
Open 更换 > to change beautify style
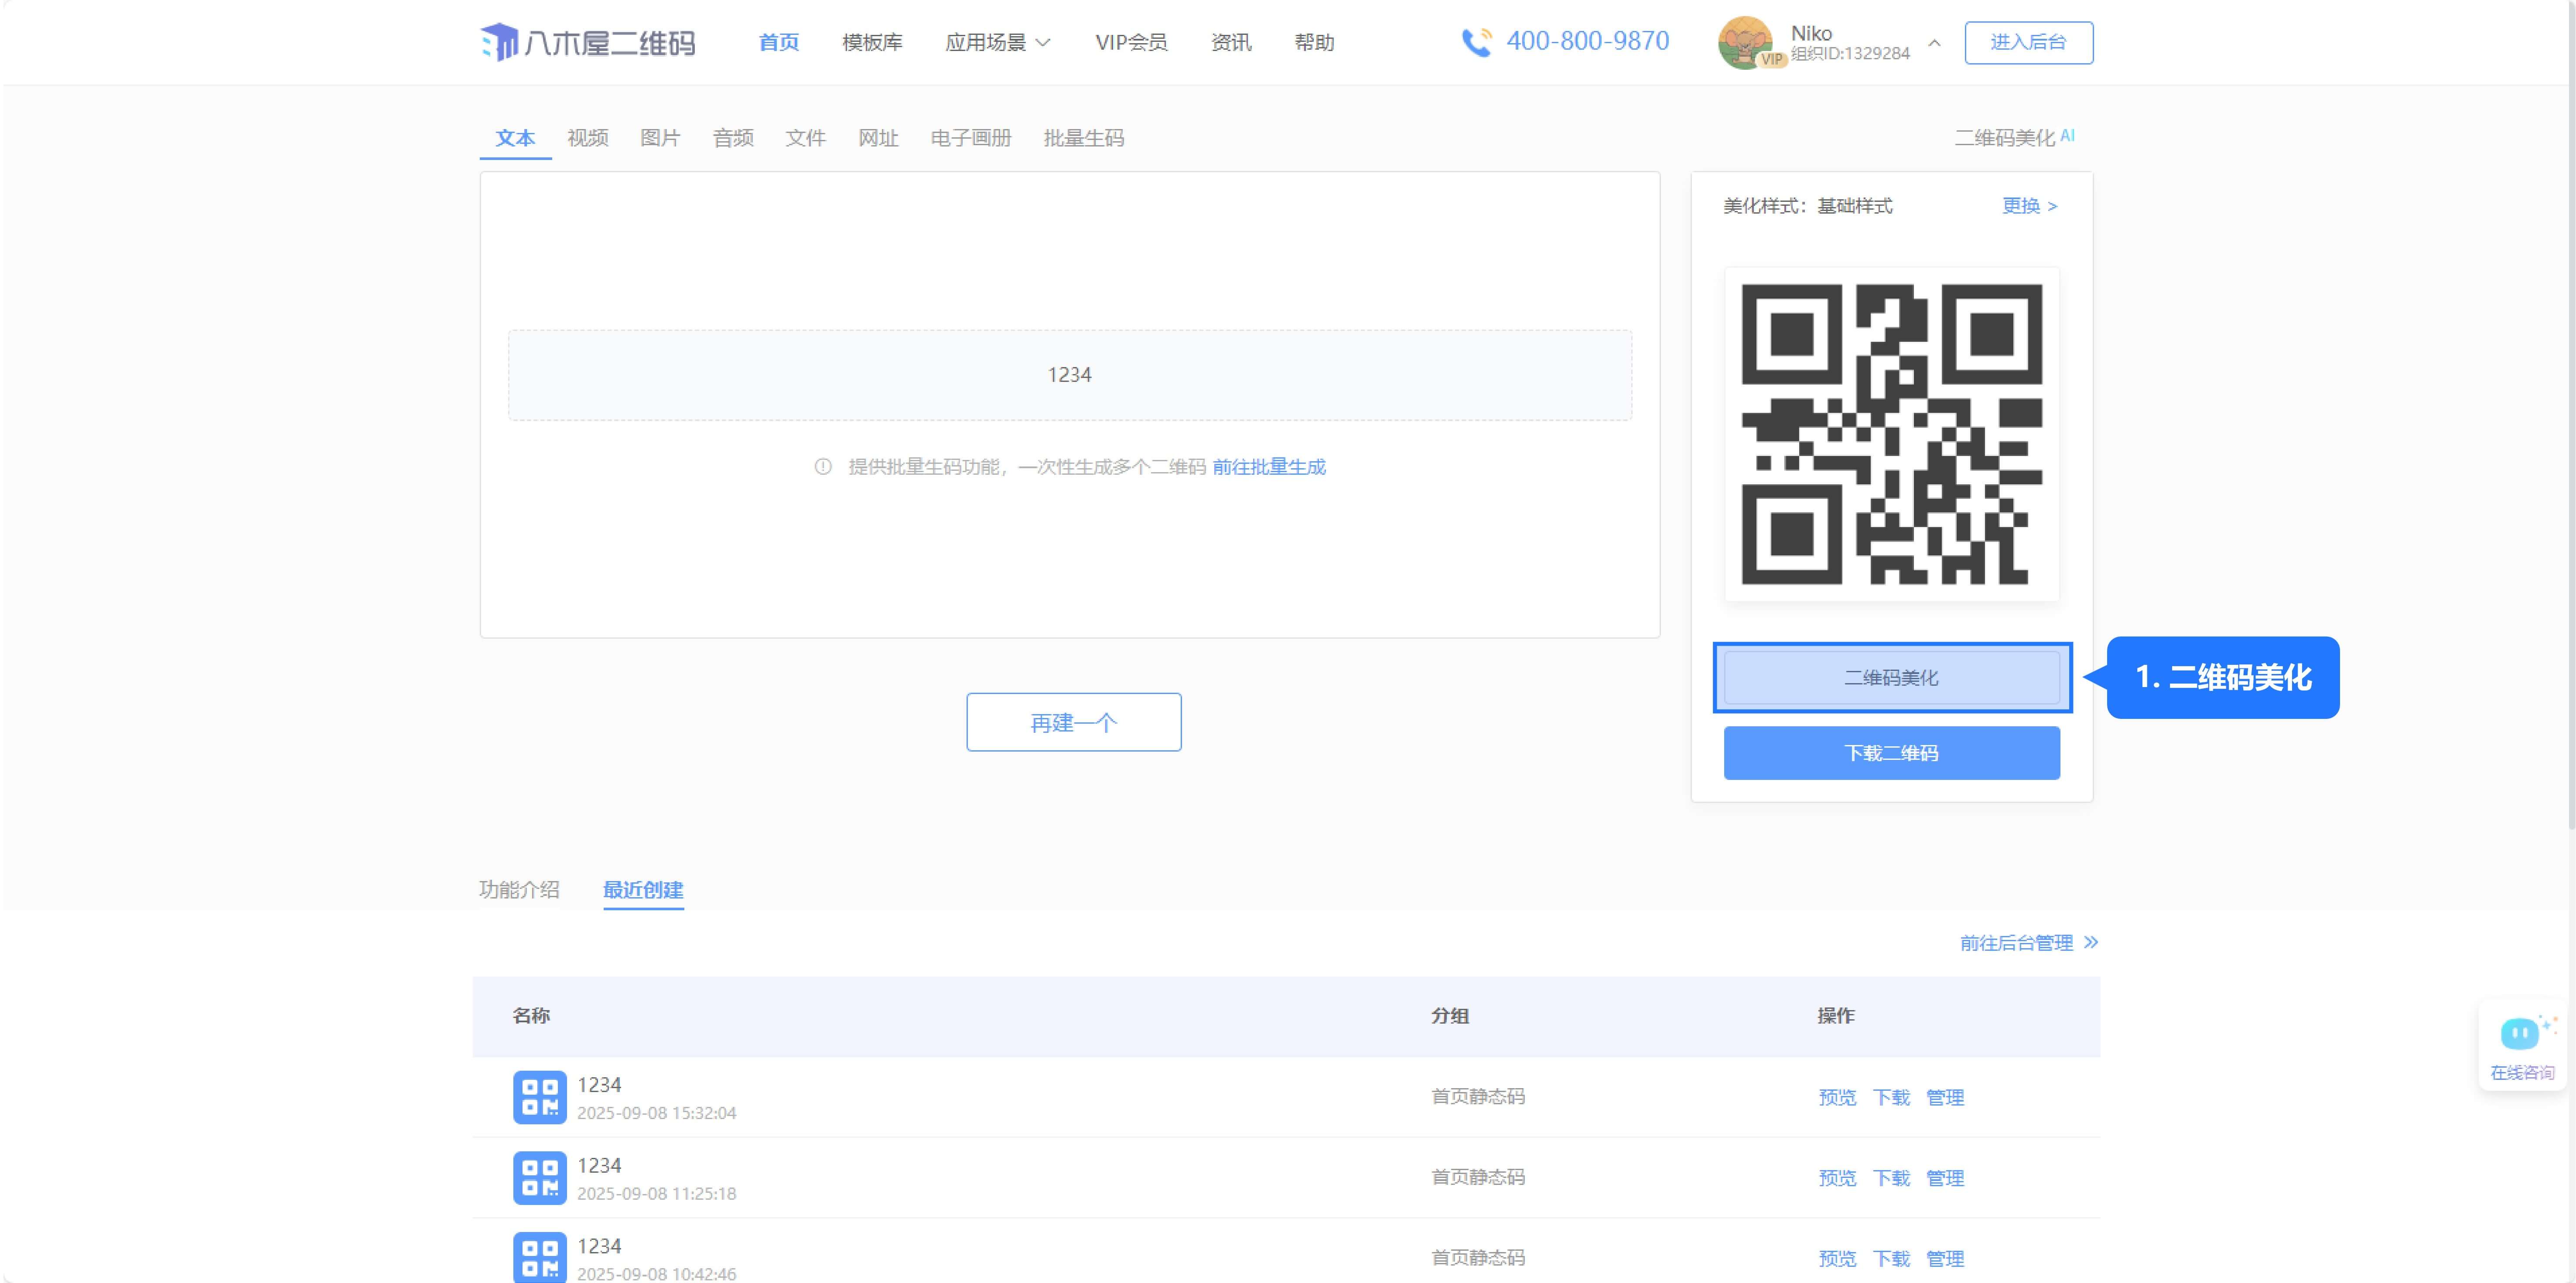coord(2029,206)
